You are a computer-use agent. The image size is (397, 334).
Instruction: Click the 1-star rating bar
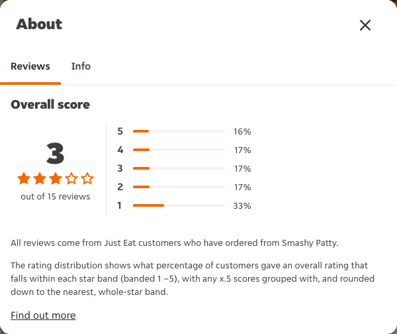pyautogui.click(x=179, y=205)
